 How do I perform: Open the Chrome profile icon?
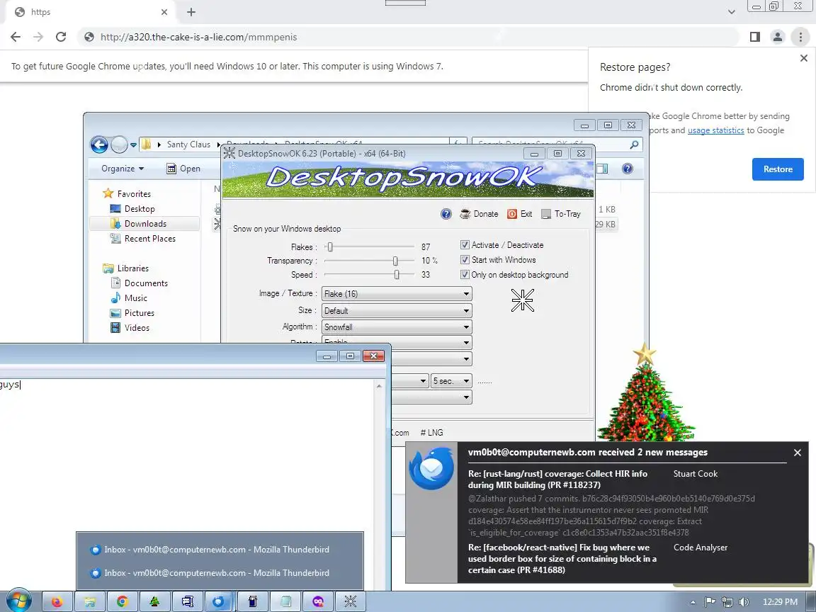778,37
